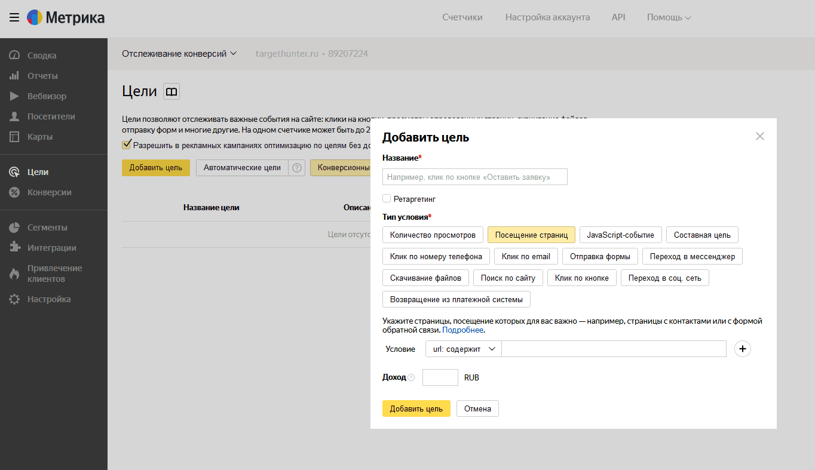Go to Настройка аккаунта in header
Viewport: 815px width, 470px height.
[x=547, y=17]
